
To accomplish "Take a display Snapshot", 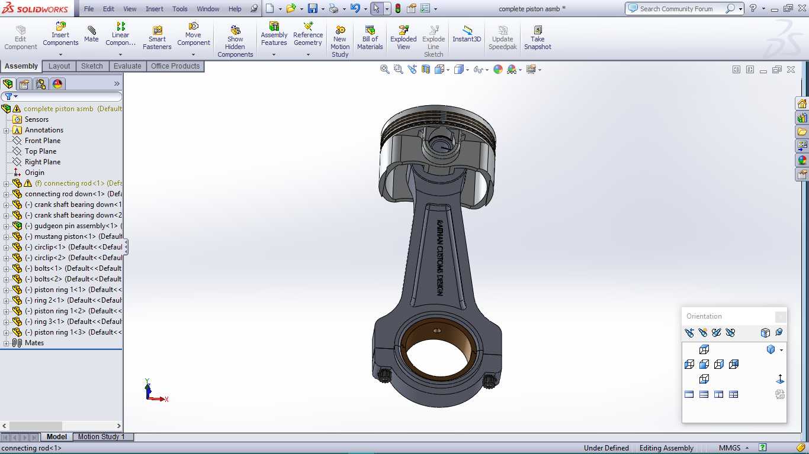I will coord(538,38).
